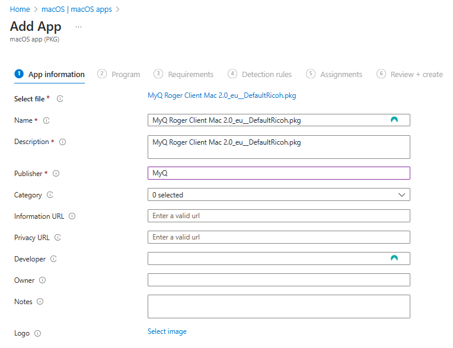Click info icon beside Developer label
453x348 pixels.
(53, 259)
